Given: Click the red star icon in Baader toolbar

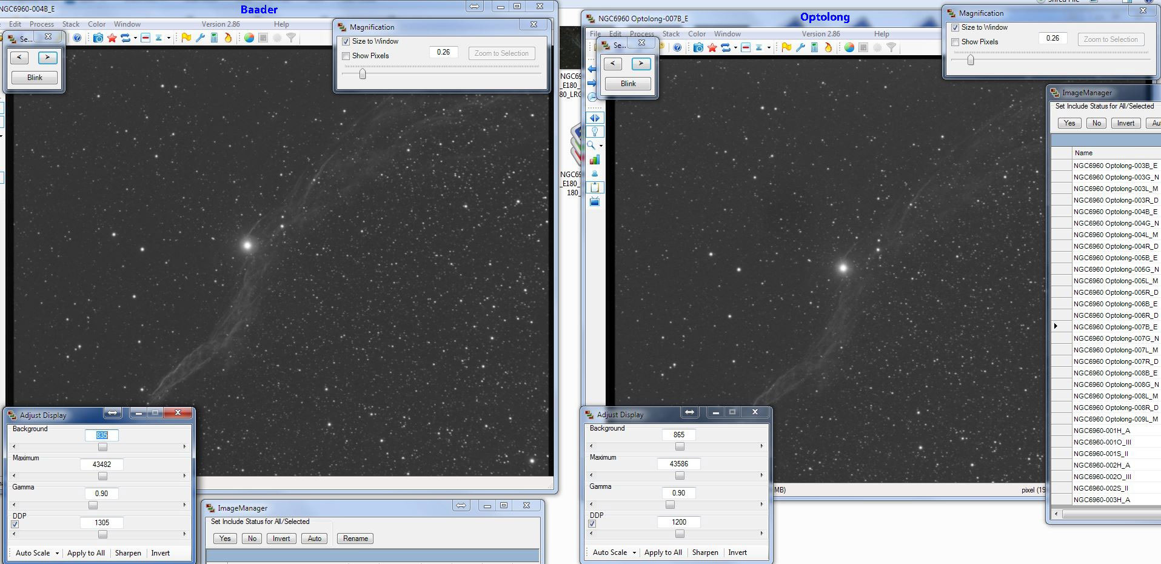Looking at the screenshot, I should point(112,38).
